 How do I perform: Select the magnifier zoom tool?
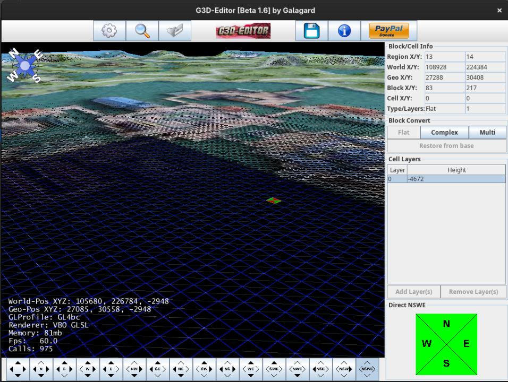tap(142, 30)
